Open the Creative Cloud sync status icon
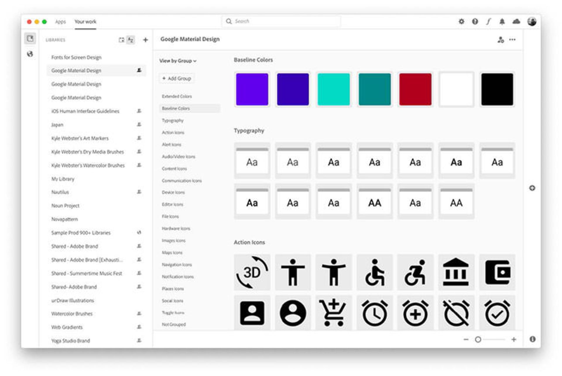Viewport: 562px width, 376px height. click(x=517, y=21)
